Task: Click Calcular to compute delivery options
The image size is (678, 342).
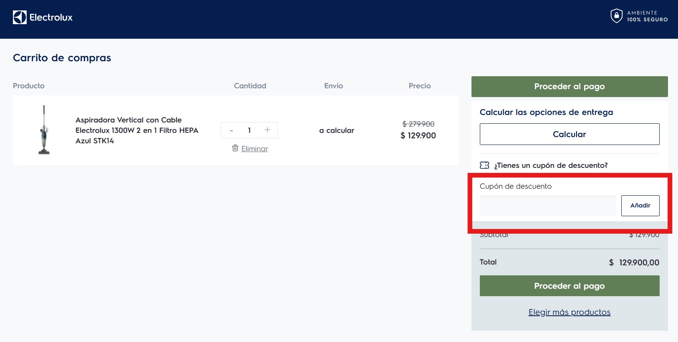Action: point(569,134)
